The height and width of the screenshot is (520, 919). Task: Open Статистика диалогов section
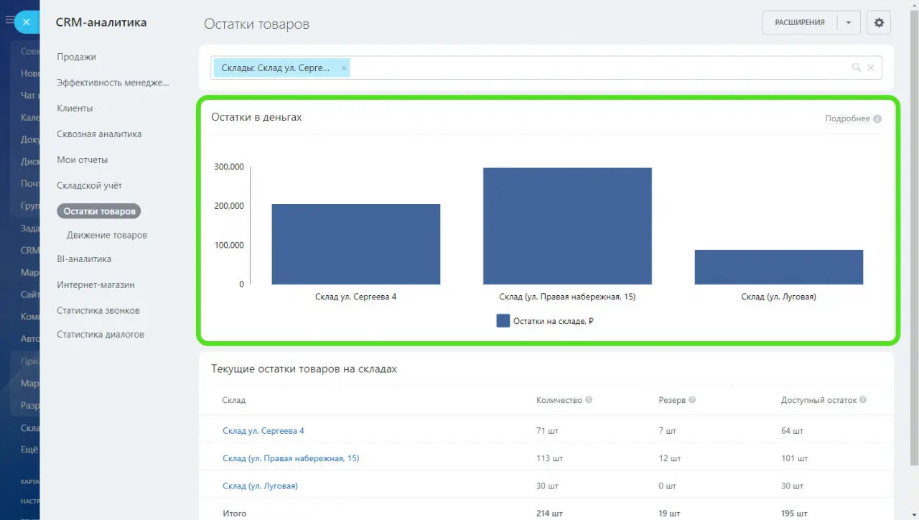tap(101, 335)
